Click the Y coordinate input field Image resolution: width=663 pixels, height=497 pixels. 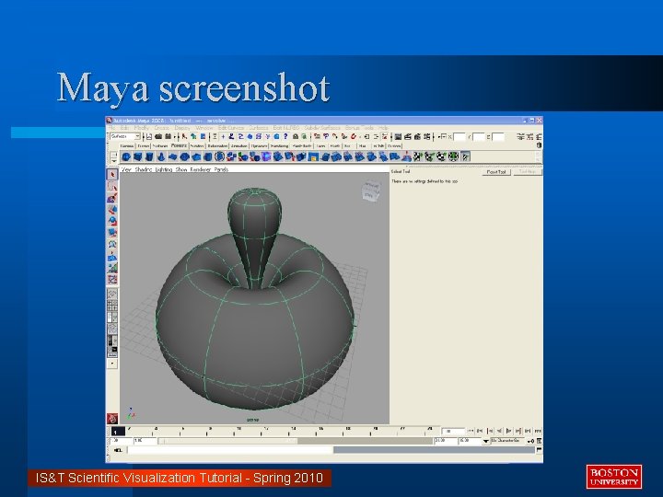pyautogui.click(x=479, y=137)
